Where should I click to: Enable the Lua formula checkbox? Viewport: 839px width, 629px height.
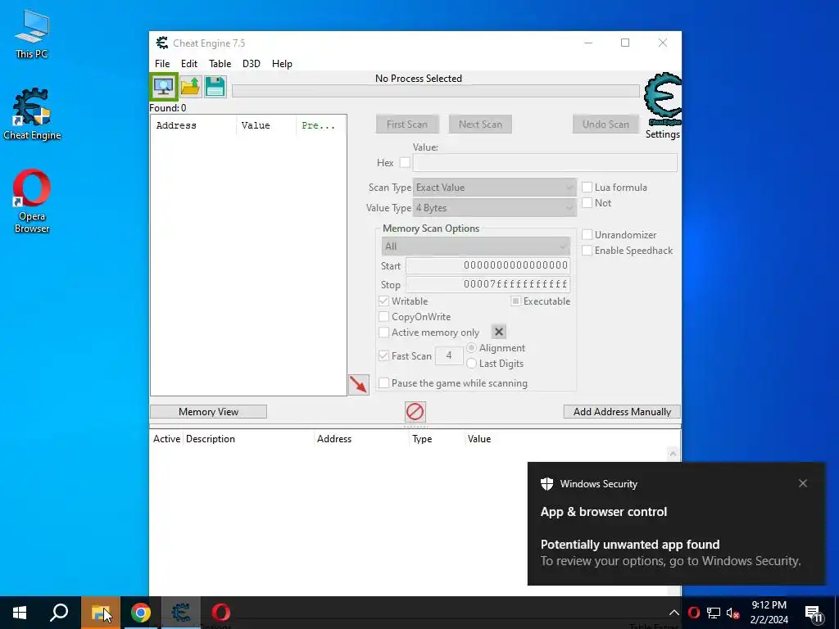pos(587,188)
